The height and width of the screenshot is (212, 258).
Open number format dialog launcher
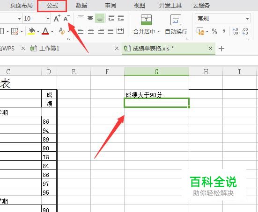point(248,39)
